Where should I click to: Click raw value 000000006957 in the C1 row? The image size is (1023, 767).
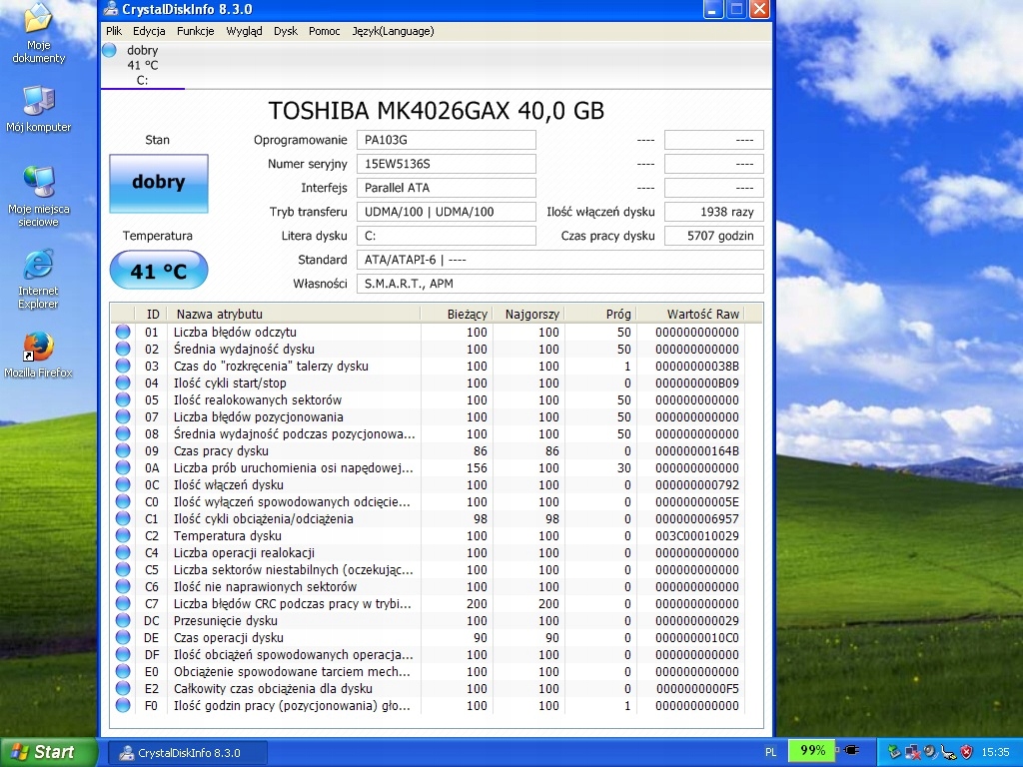point(696,518)
